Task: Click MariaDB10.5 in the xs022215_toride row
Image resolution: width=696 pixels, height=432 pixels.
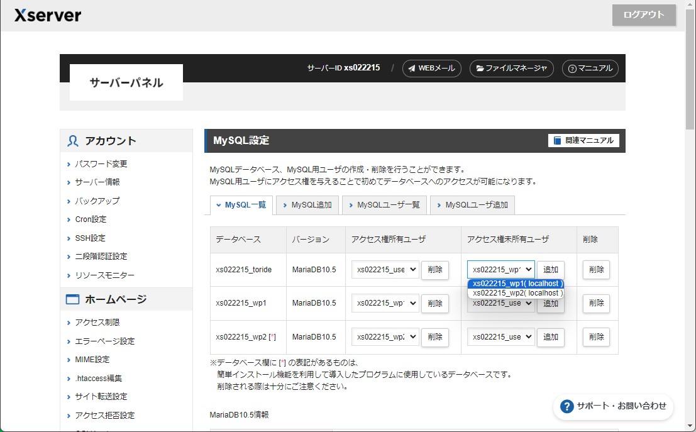Action: 314,270
